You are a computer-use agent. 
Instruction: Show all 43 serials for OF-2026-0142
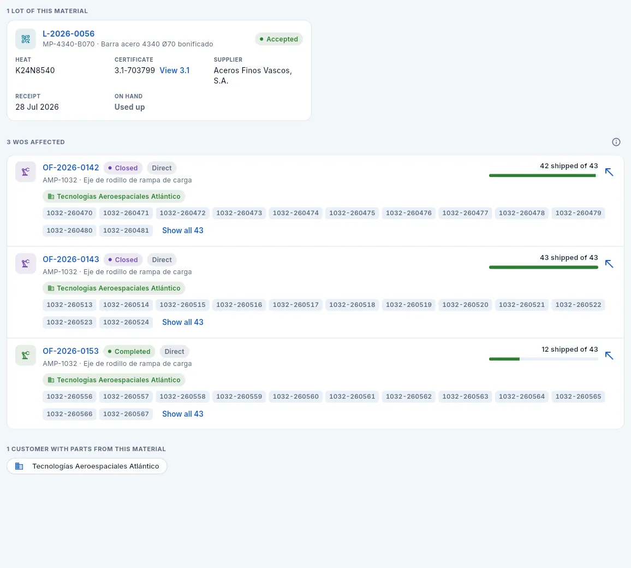183,230
